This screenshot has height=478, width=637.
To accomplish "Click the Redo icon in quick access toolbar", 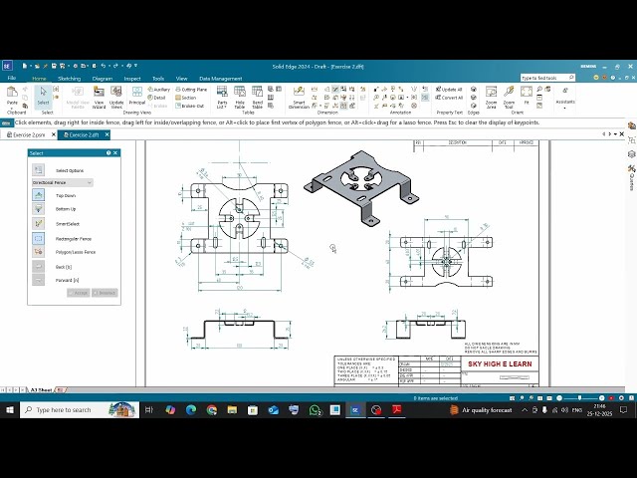I will [x=115, y=66].
